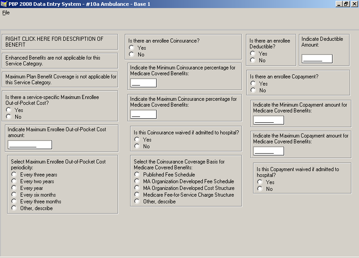Choose Other, describe for periodicity
The width and height of the screenshot is (359, 258).
tap(14, 208)
